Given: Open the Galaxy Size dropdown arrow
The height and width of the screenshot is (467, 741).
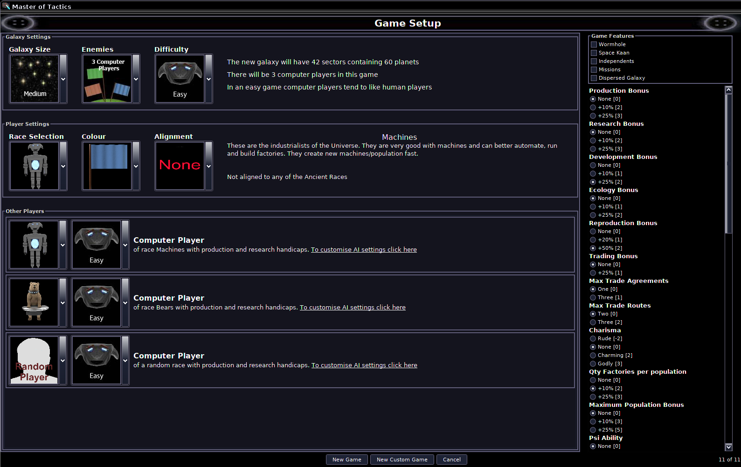Looking at the screenshot, I should (63, 79).
